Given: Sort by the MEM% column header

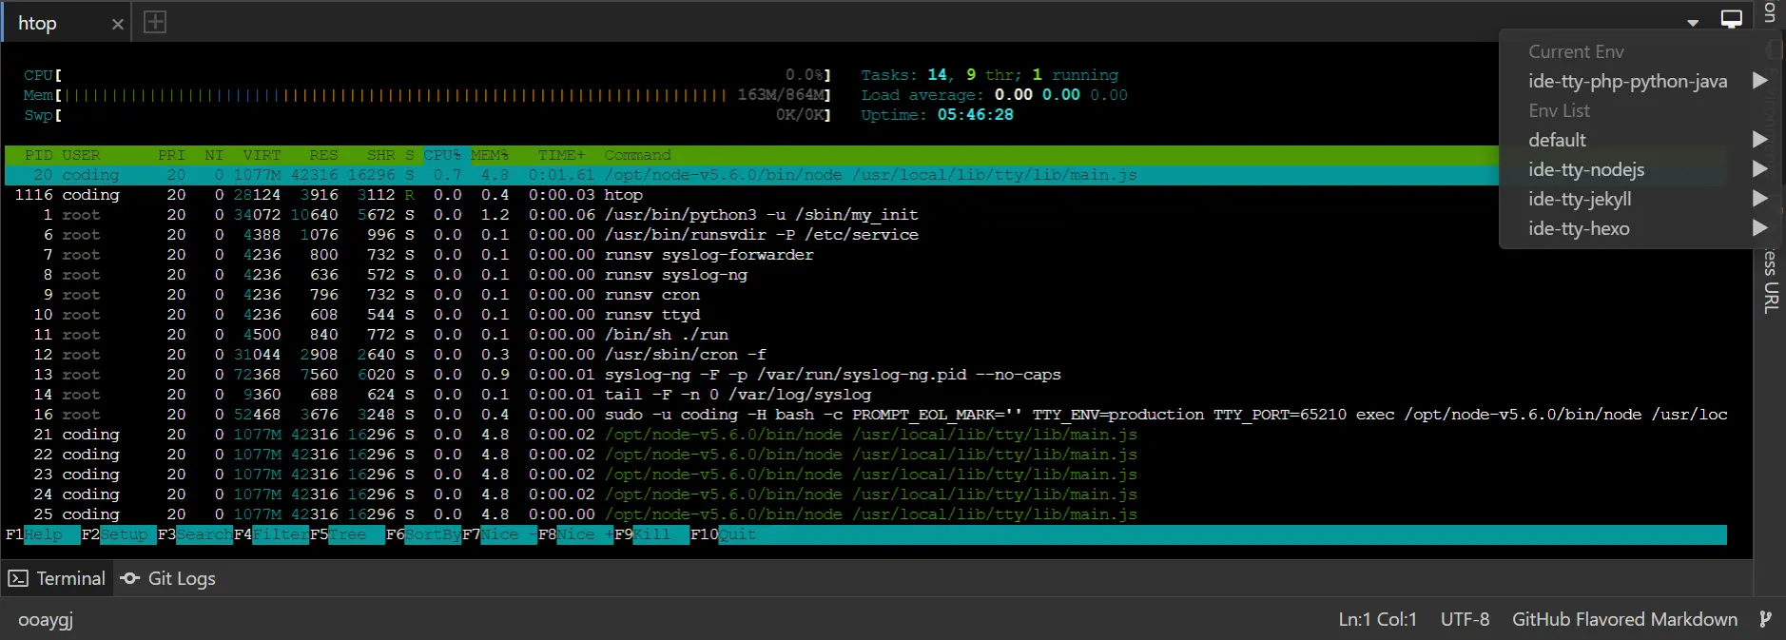Looking at the screenshot, I should click(x=490, y=155).
